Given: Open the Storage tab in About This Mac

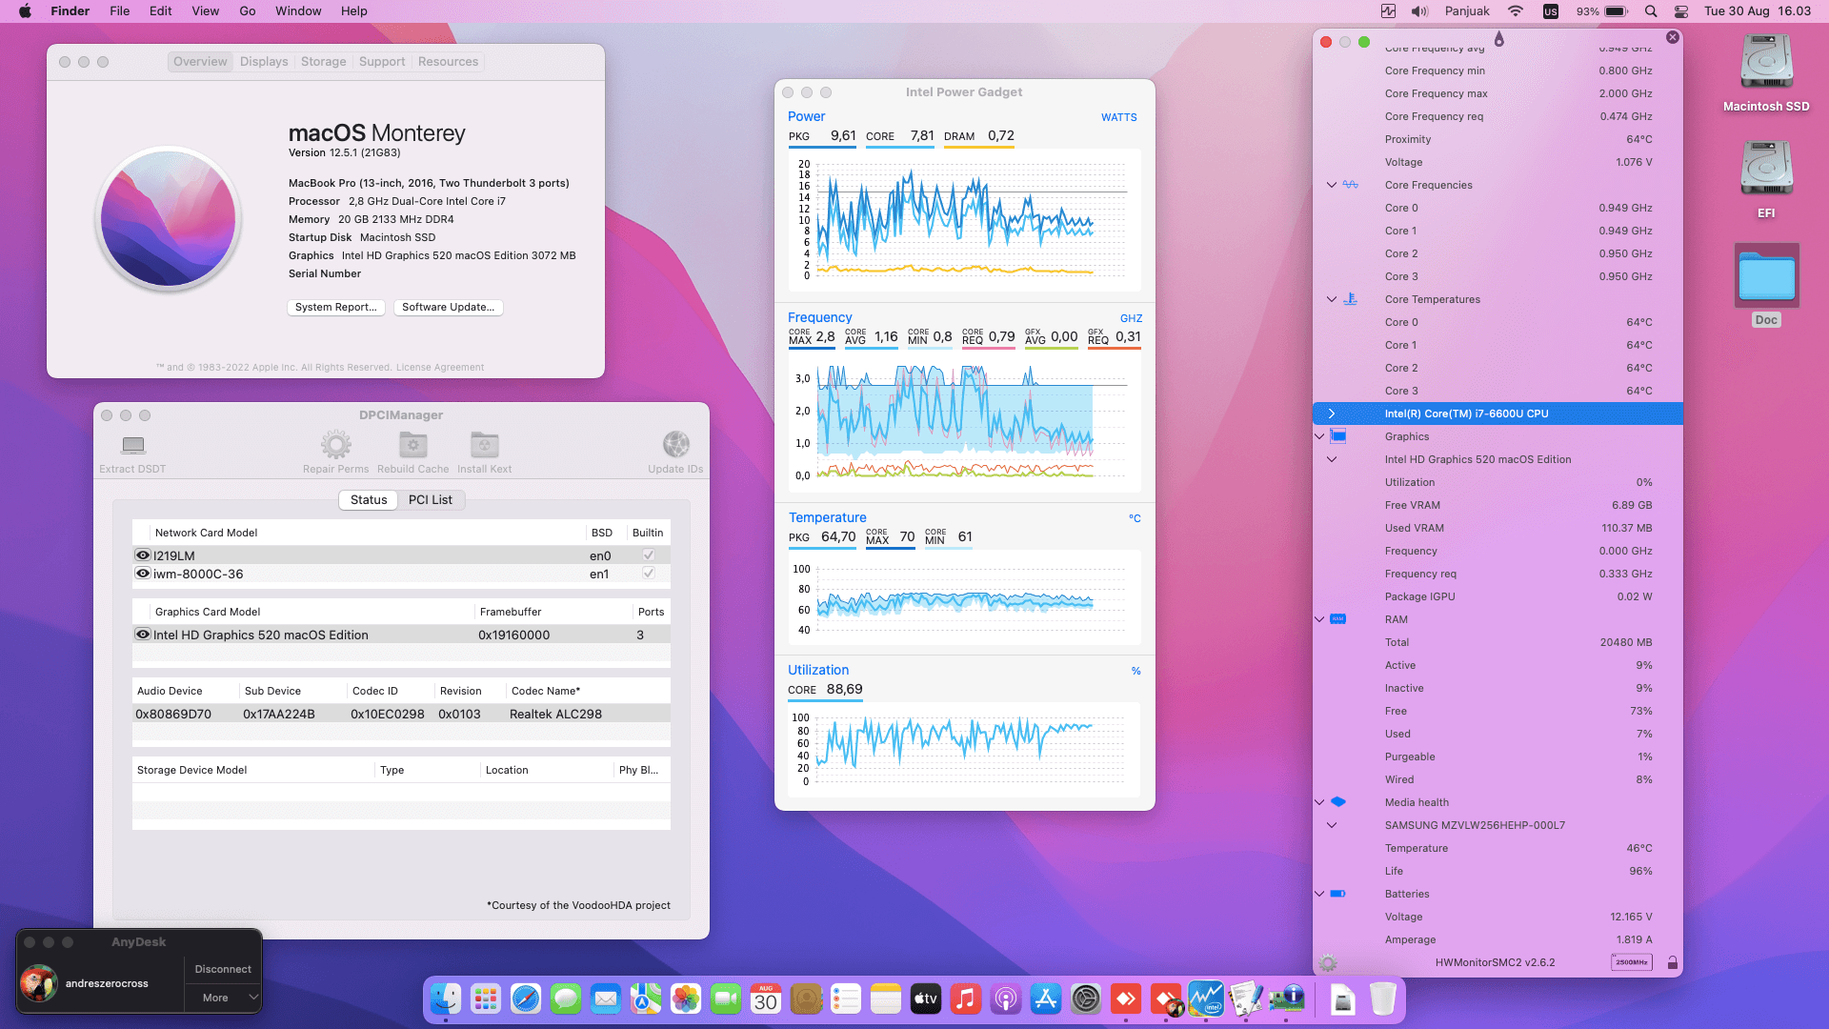Looking at the screenshot, I should (x=323, y=62).
